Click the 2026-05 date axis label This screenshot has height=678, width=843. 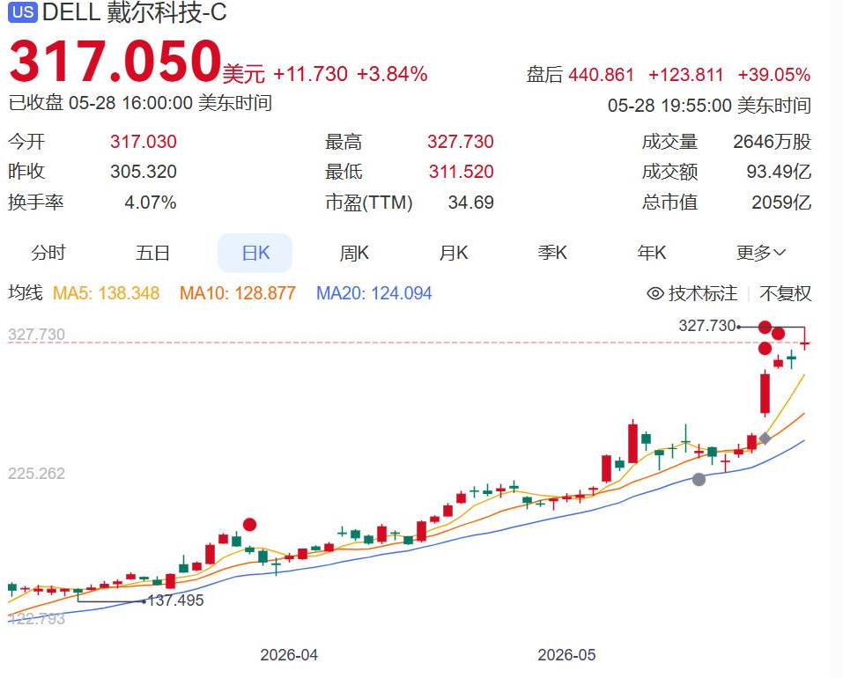pos(566,655)
